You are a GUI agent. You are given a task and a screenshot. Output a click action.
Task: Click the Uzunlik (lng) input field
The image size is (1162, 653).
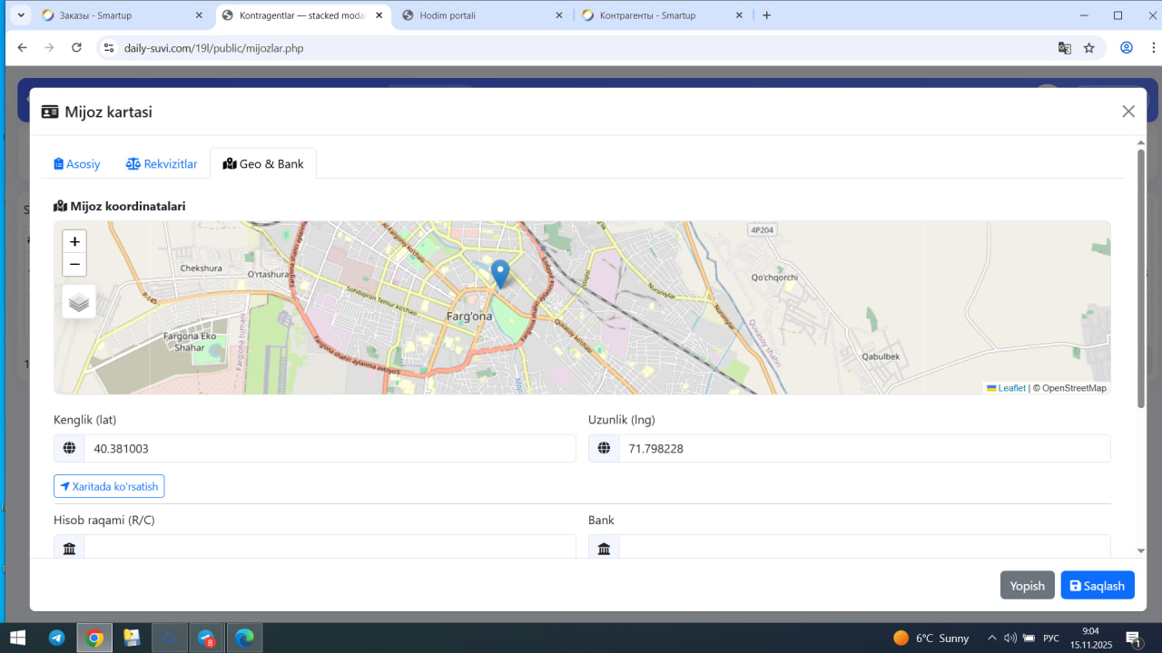click(863, 448)
